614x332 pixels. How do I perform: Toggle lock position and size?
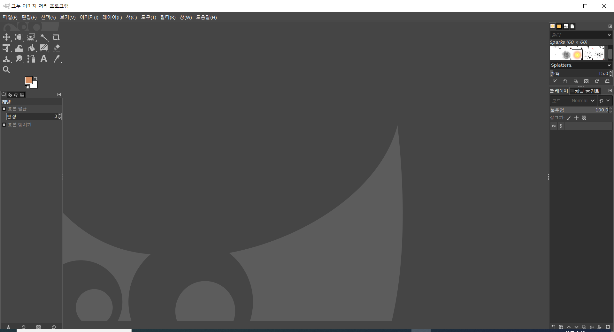coord(576,118)
